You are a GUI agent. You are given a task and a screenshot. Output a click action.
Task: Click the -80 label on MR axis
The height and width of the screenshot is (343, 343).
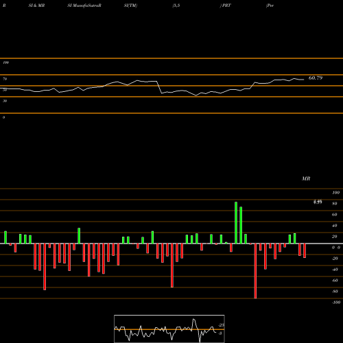tap(335, 292)
